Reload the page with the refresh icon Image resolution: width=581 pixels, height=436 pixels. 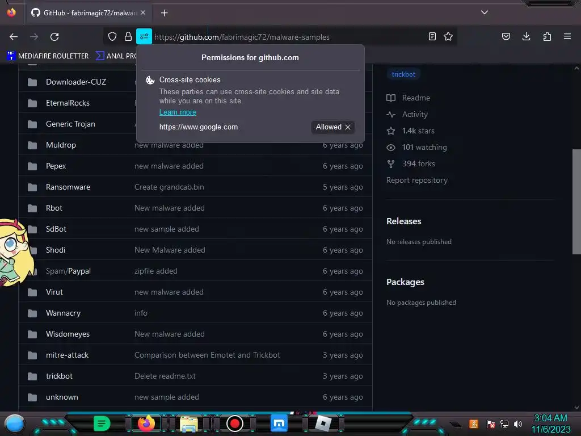tap(54, 37)
